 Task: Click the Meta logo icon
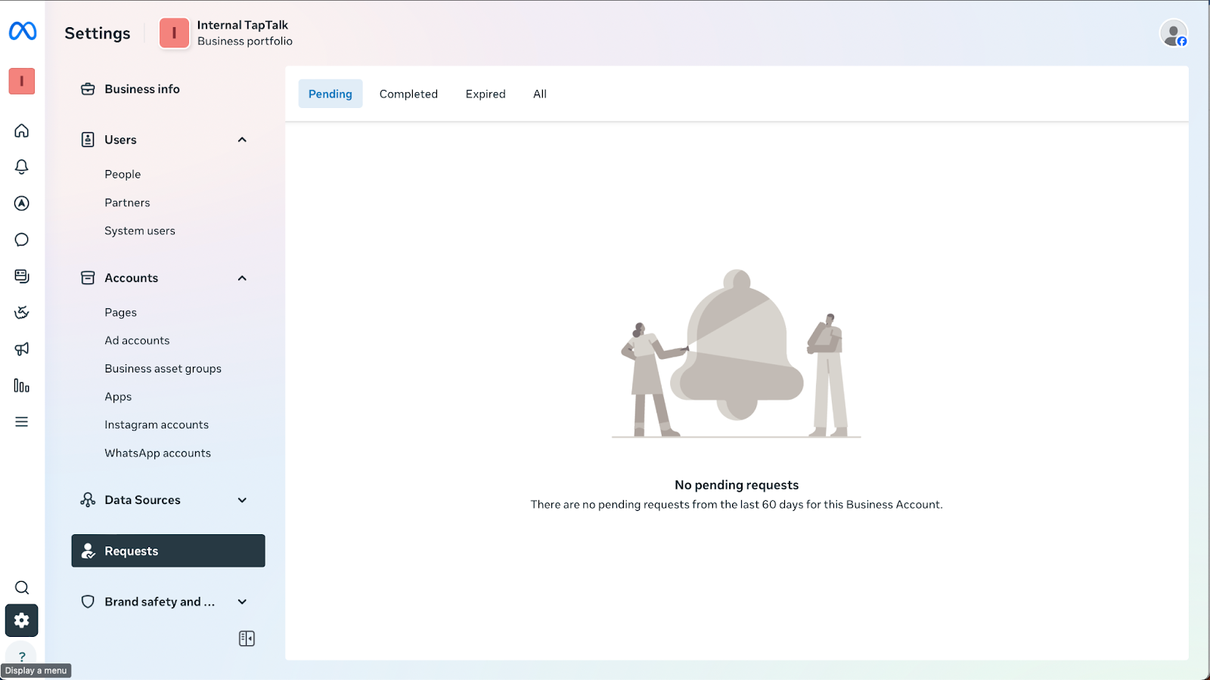(x=23, y=31)
